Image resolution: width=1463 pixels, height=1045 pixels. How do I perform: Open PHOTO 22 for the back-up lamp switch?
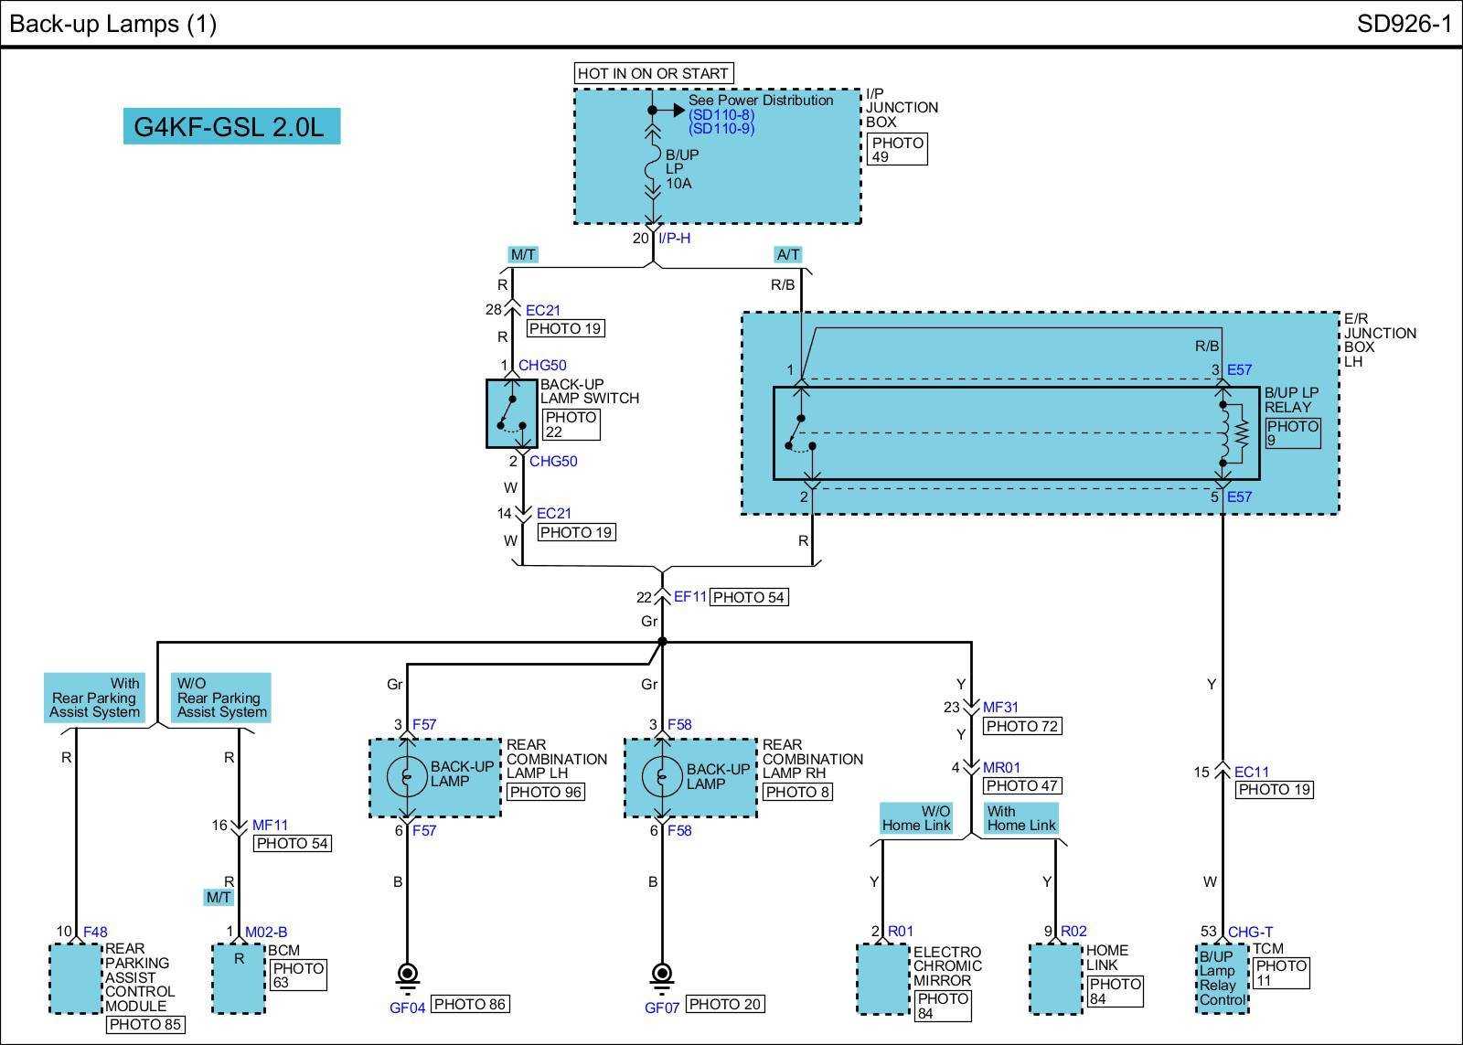[571, 424]
